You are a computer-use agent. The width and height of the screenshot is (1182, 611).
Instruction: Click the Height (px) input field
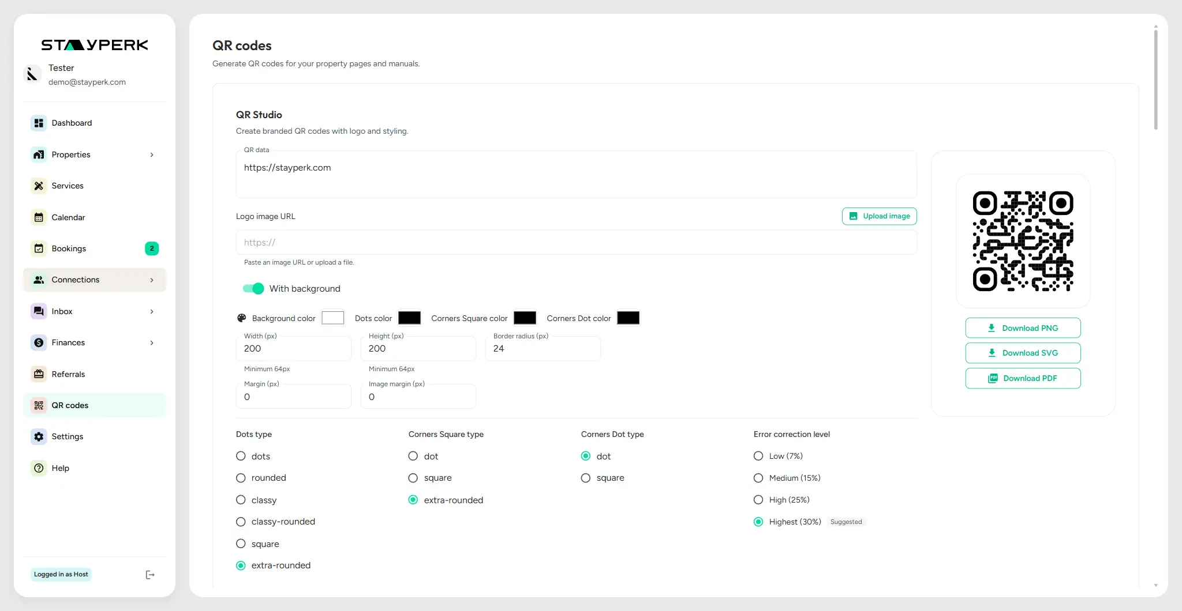tap(418, 348)
